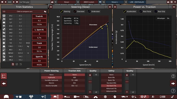Select the Track demographic panel
The height and width of the screenshot is (99, 177).
(x=39, y=47)
